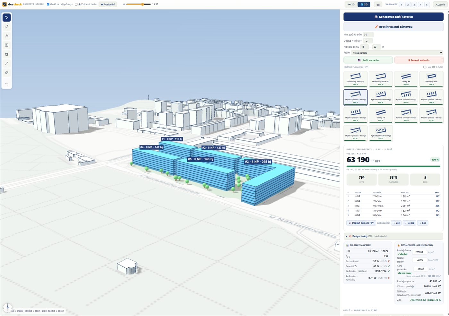Tick the 'i pod 100 %' checkbox
The height and width of the screenshot is (316, 449).
[x=425, y=67]
